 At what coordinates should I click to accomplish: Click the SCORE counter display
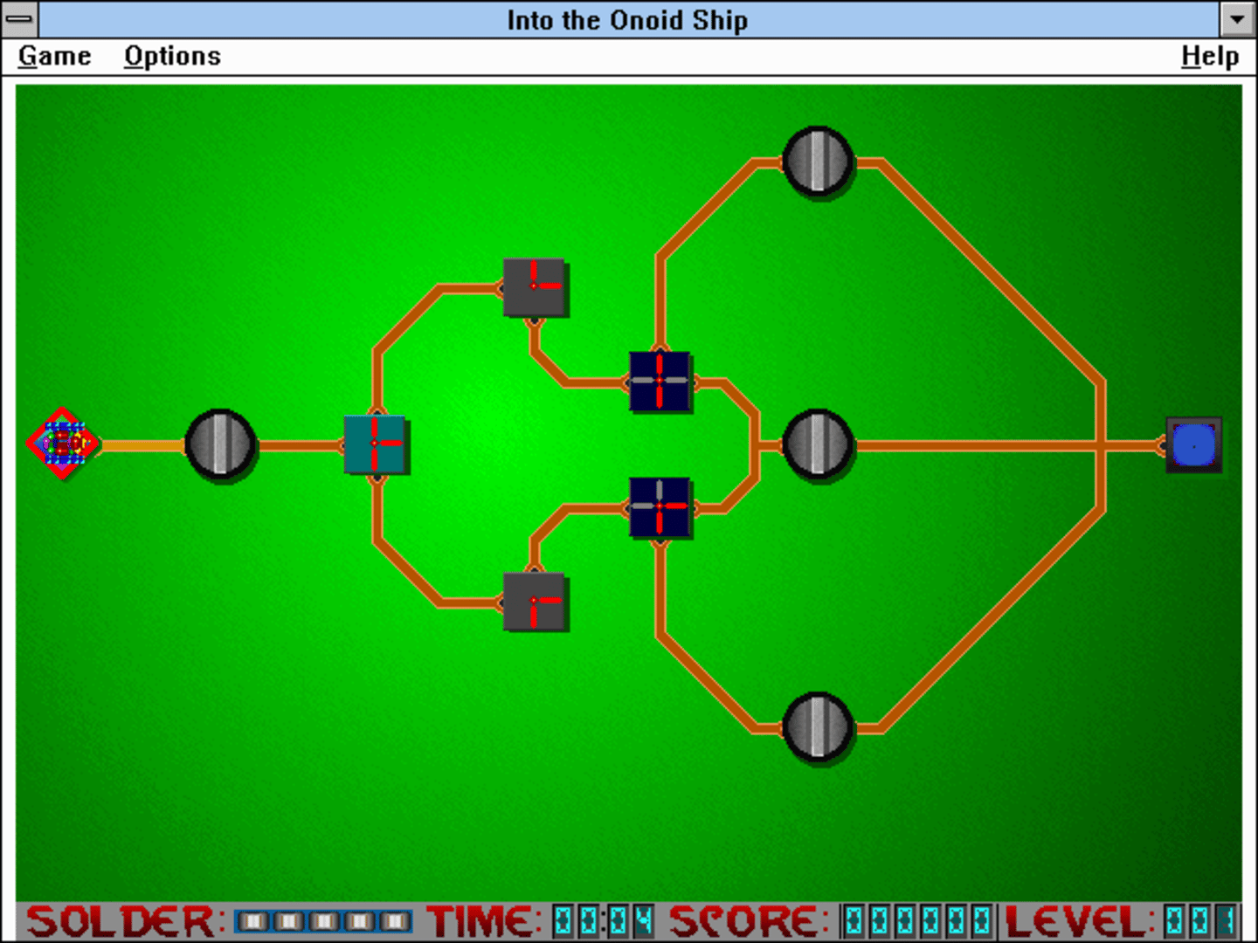point(917,921)
